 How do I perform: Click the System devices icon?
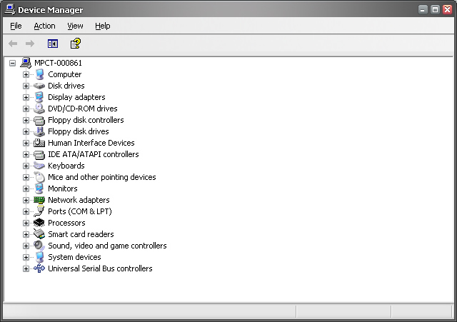(x=39, y=257)
